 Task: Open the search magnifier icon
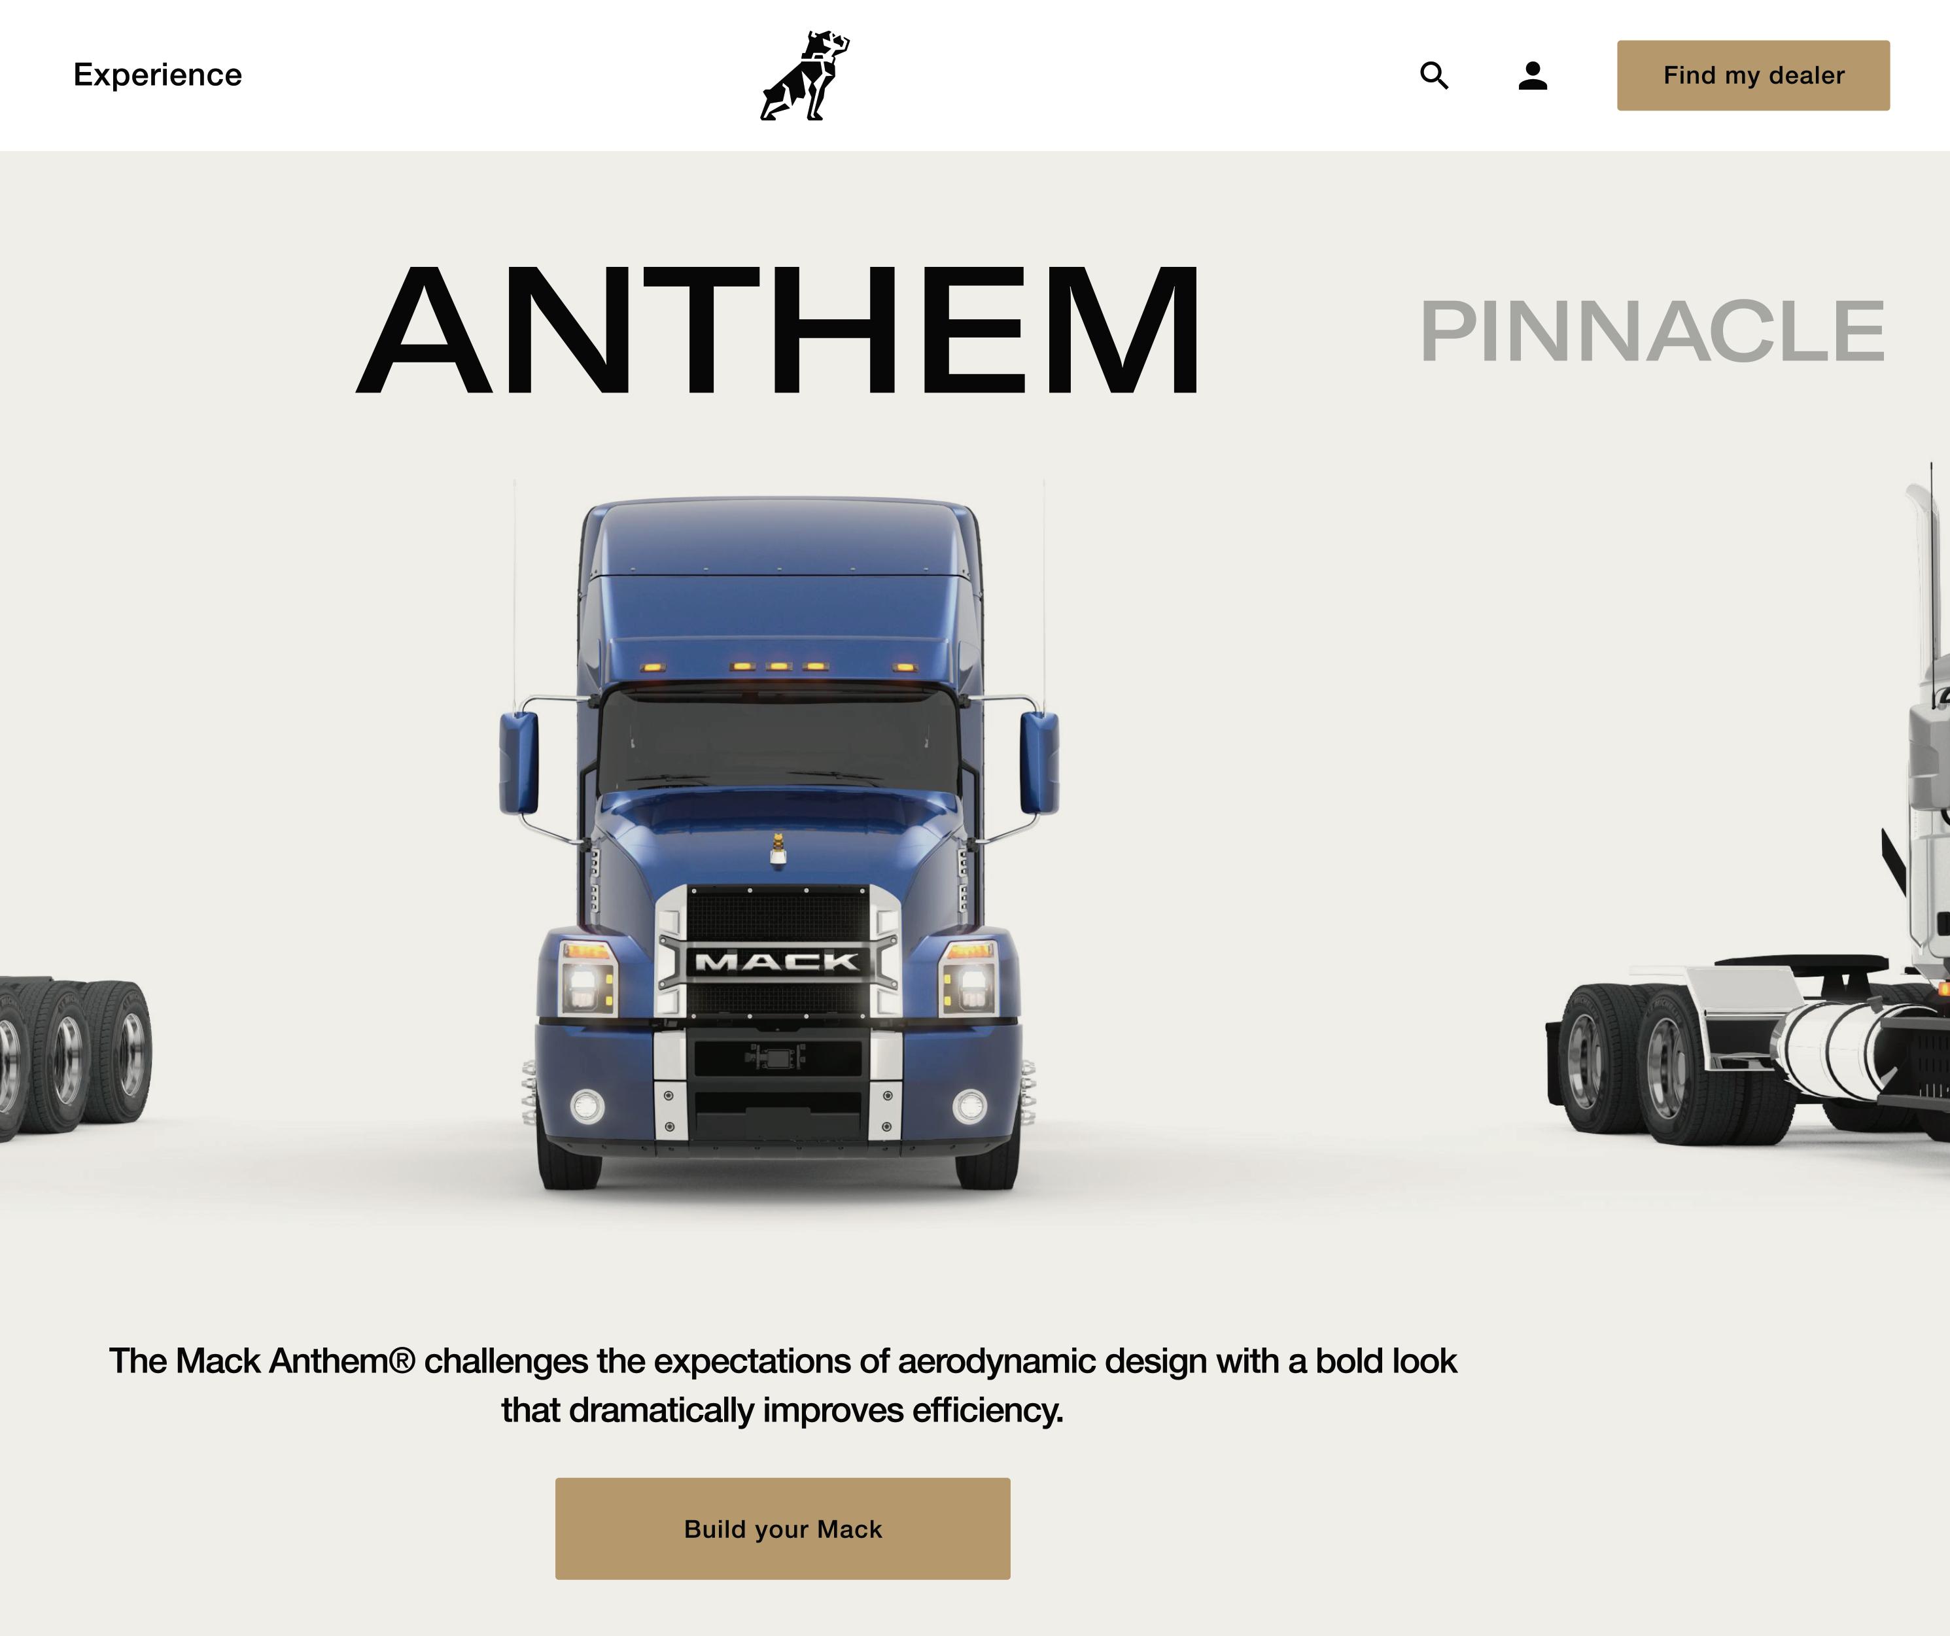pos(1434,75)
